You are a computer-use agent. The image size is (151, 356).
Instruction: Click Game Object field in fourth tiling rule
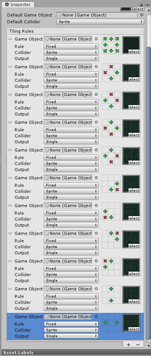click(68, 122)
